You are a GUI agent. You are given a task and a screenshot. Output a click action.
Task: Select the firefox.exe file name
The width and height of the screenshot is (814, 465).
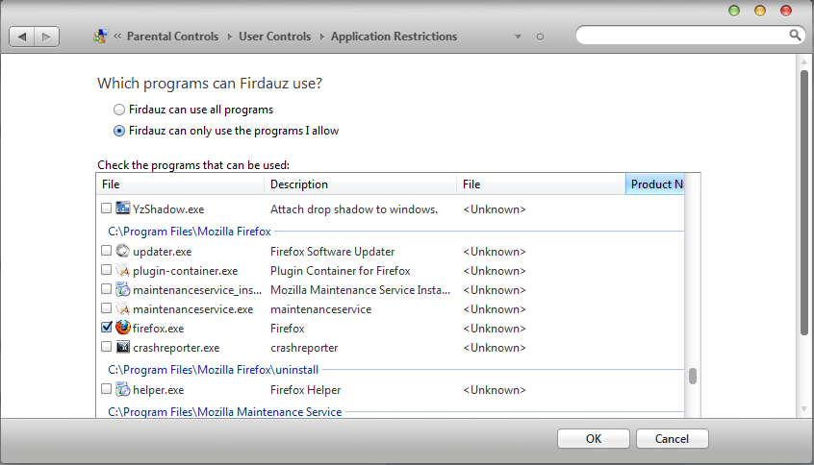[159, 329]
